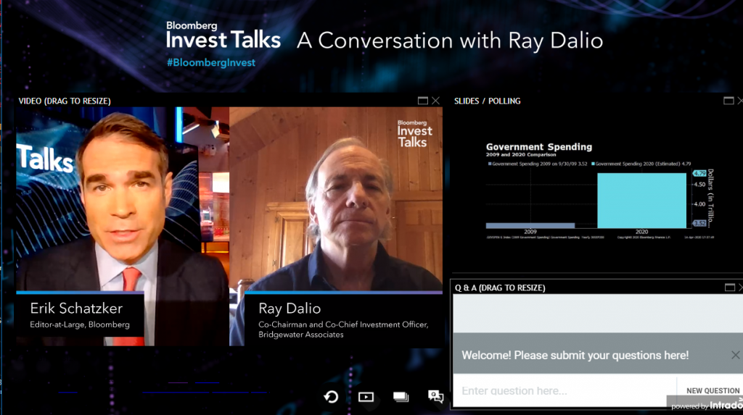Maximize the Q & A panel
The height and width of the screenshot is (415, 743).
[x=730, y=288]
